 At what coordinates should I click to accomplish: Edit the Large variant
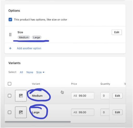[x=117, y=112]
